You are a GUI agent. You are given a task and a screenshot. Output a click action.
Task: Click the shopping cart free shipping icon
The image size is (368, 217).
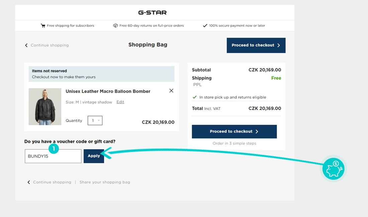[43, 26]
